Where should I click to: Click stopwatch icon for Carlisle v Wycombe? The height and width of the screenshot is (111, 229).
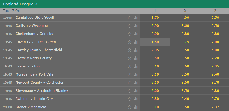(x=129, y=26)
